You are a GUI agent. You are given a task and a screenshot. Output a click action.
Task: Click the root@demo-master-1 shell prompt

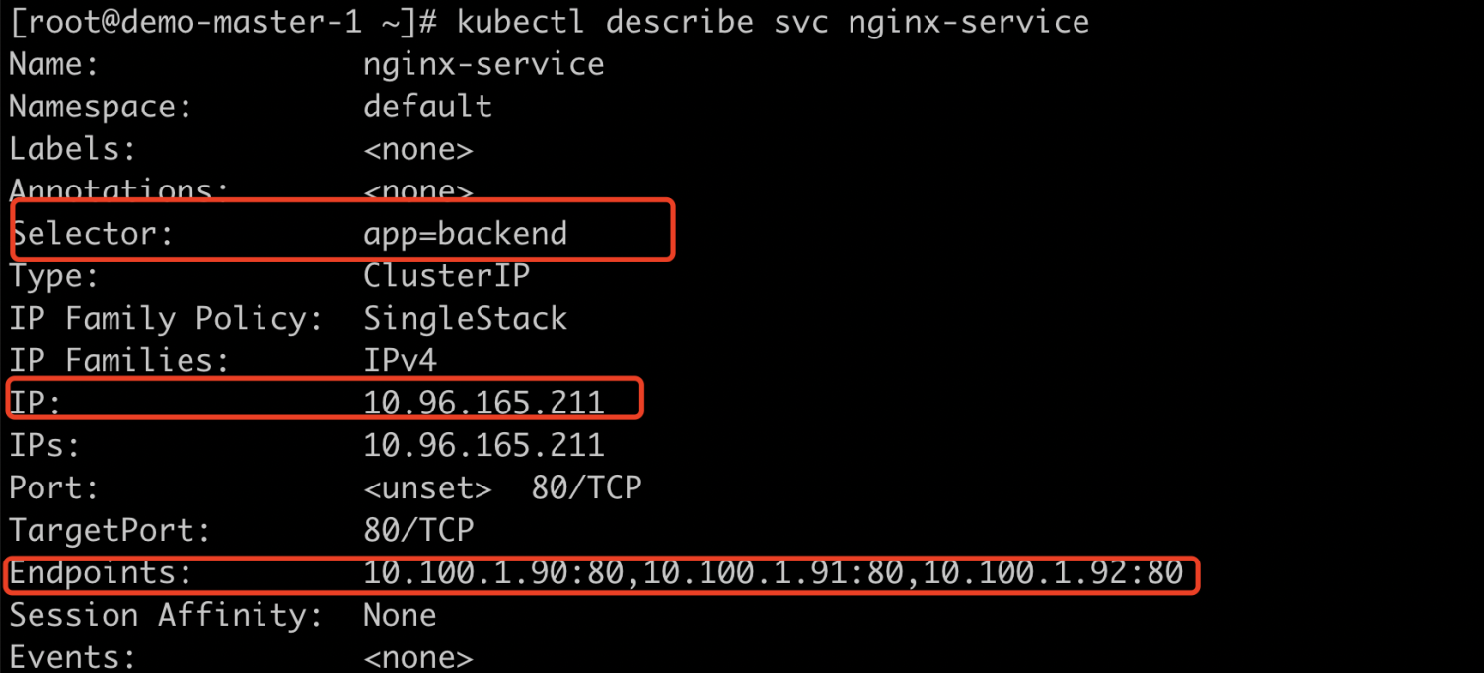223,22
